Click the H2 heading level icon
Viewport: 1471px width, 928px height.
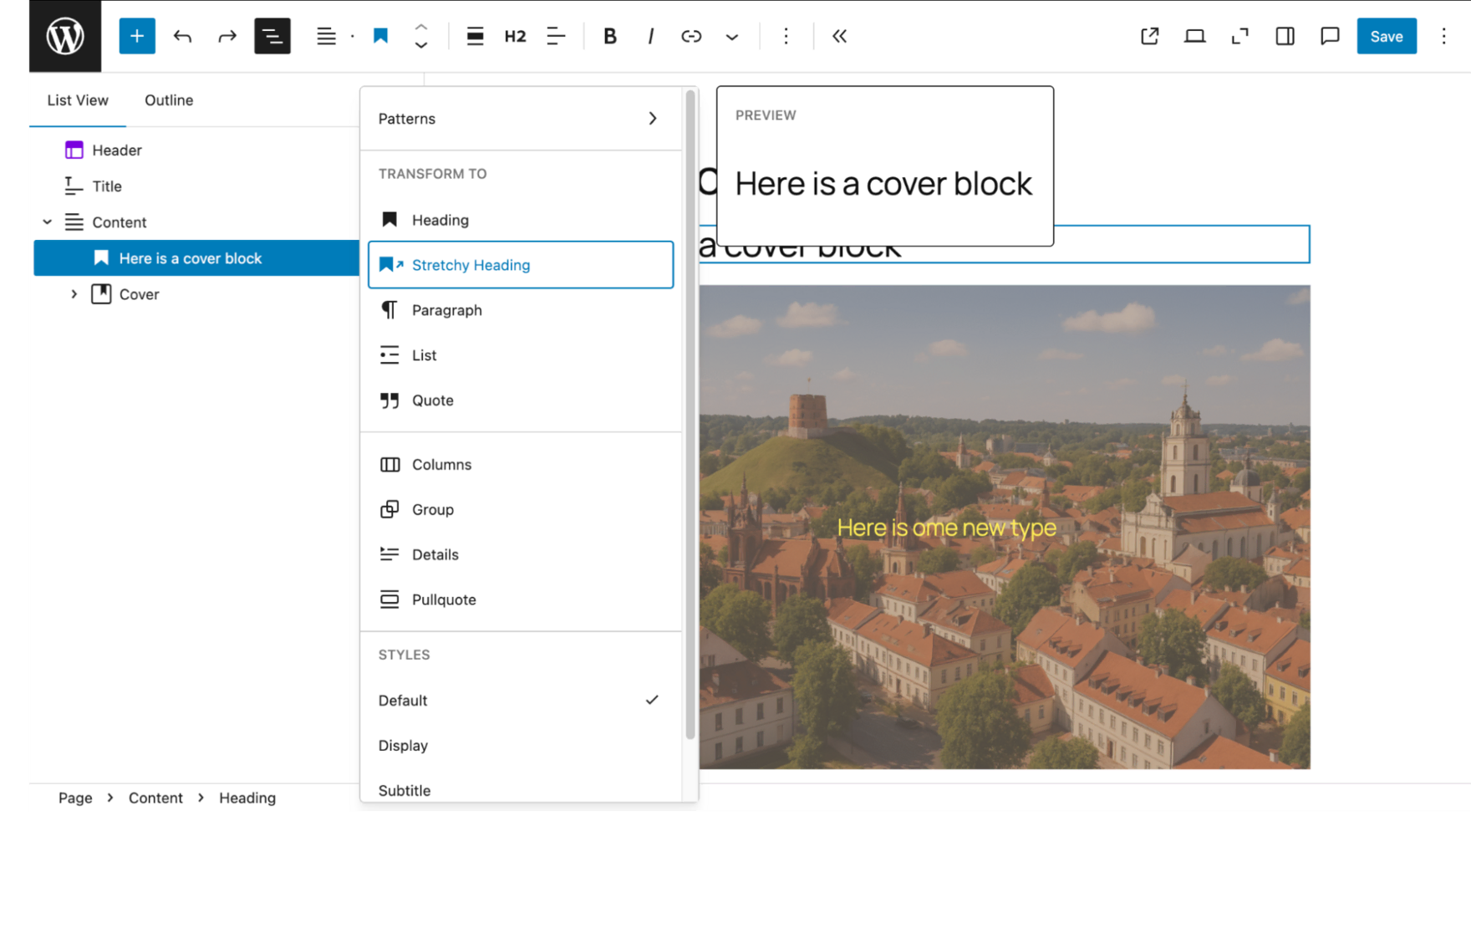click(516, 36)
